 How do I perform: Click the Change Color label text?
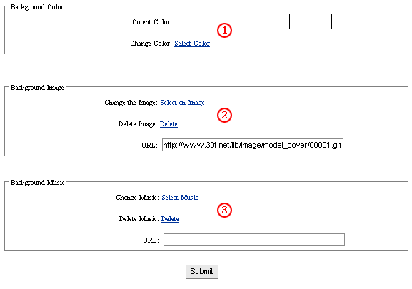tap(151, 44)
